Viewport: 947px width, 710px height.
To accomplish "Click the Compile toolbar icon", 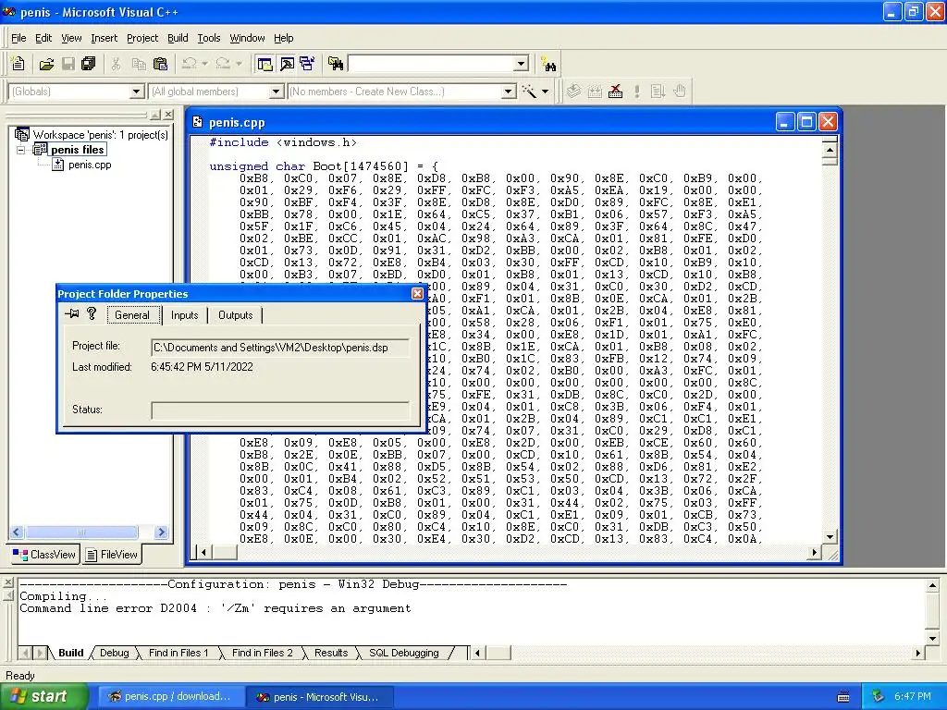I will click(573, 92).
